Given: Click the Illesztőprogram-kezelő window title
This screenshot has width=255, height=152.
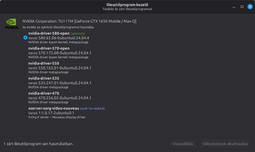Looking at the screenshot, I should 127,5.
